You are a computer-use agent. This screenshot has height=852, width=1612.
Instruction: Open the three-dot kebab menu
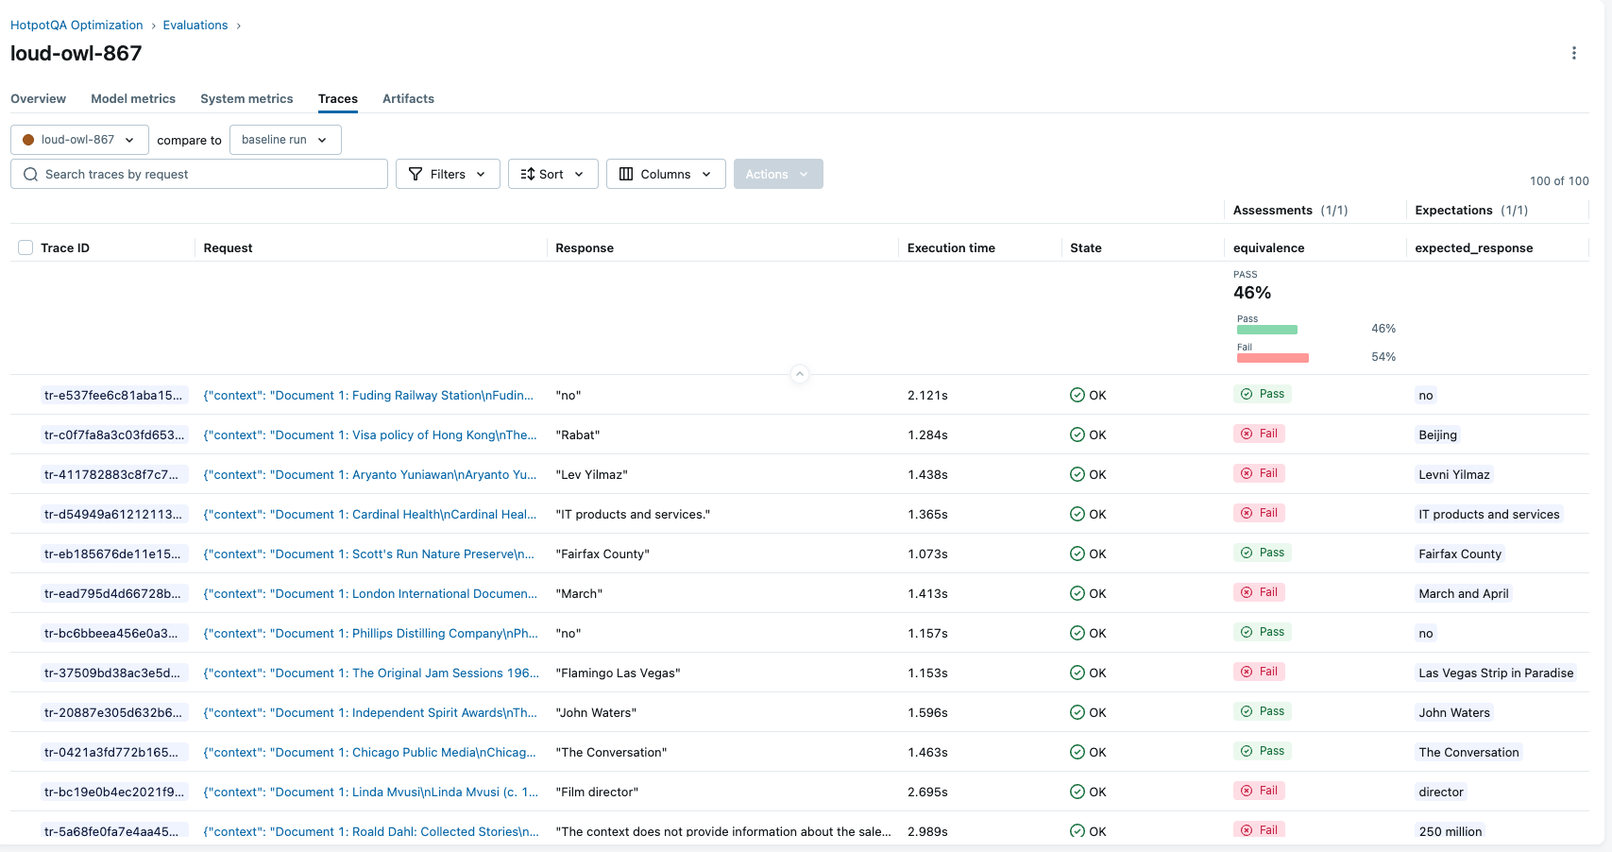click(x=1573, y=53)
